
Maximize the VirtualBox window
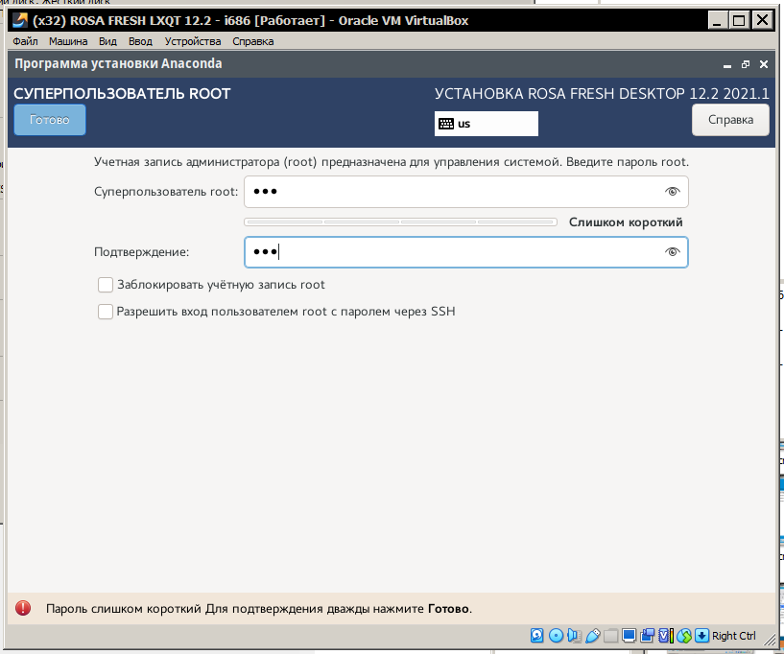[739, 20]
